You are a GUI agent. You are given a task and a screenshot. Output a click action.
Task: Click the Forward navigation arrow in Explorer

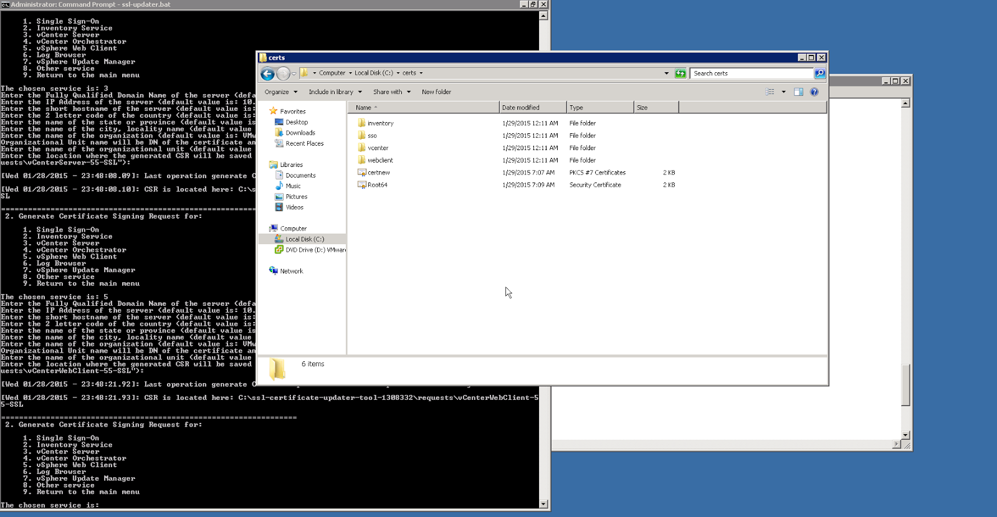[283, 74]
